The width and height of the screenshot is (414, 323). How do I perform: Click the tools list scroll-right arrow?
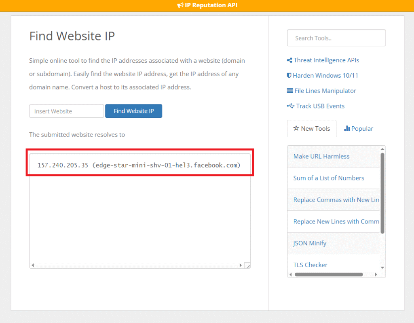[376, 274]
